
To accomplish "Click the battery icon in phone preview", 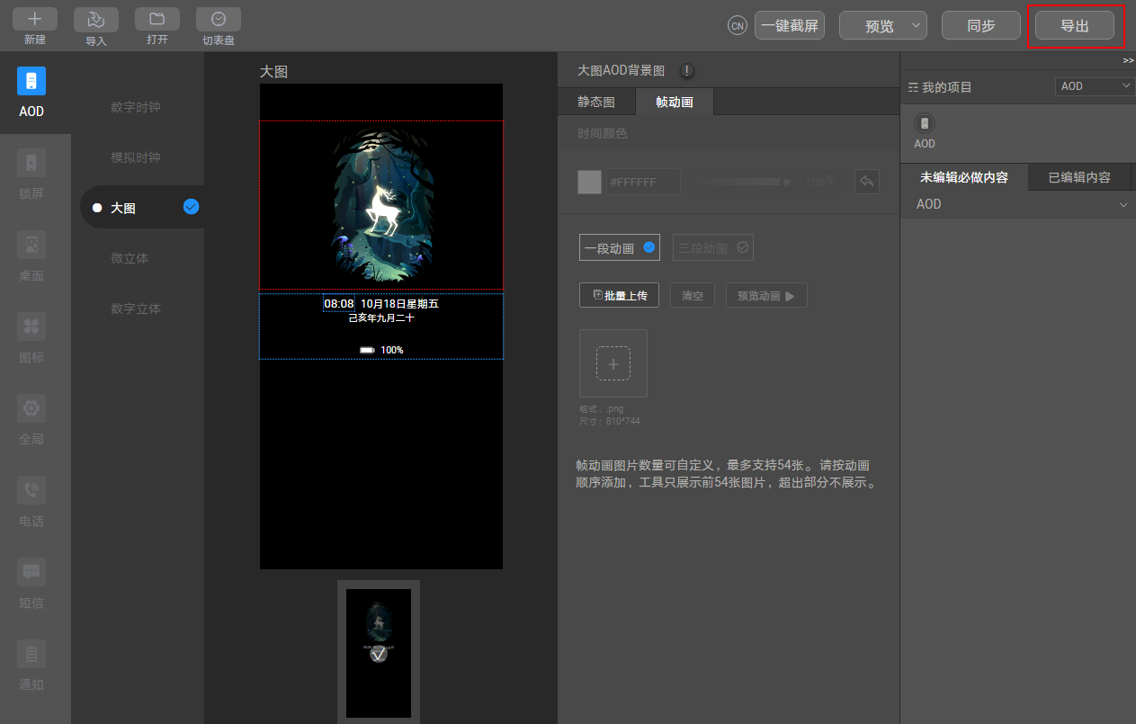I will point(367,350).
